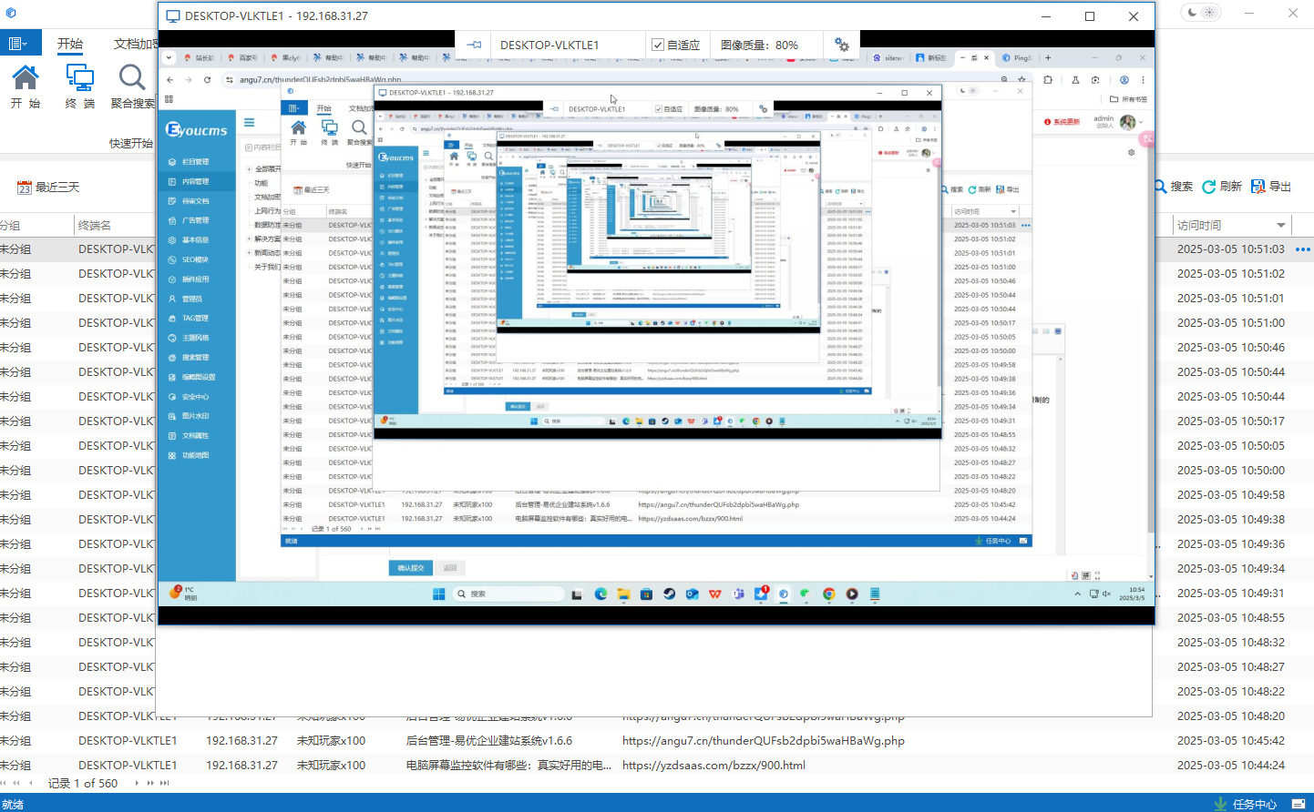Screen dimensions: 1314x812
Task: Click the 刷新 refresh icon in the main app
Action: pos(1209,187)
